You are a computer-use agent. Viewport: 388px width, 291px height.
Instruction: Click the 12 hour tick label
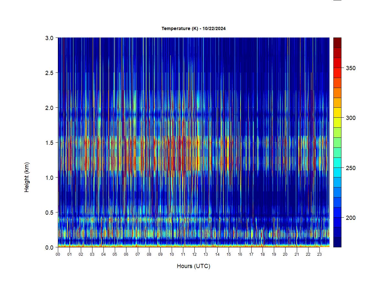tap(194, 254)
